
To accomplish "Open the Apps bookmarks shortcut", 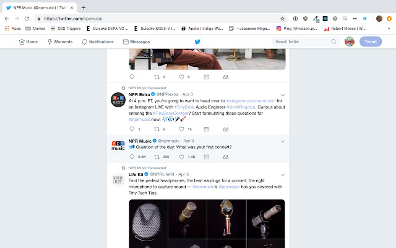I will (x=12, y=29).
